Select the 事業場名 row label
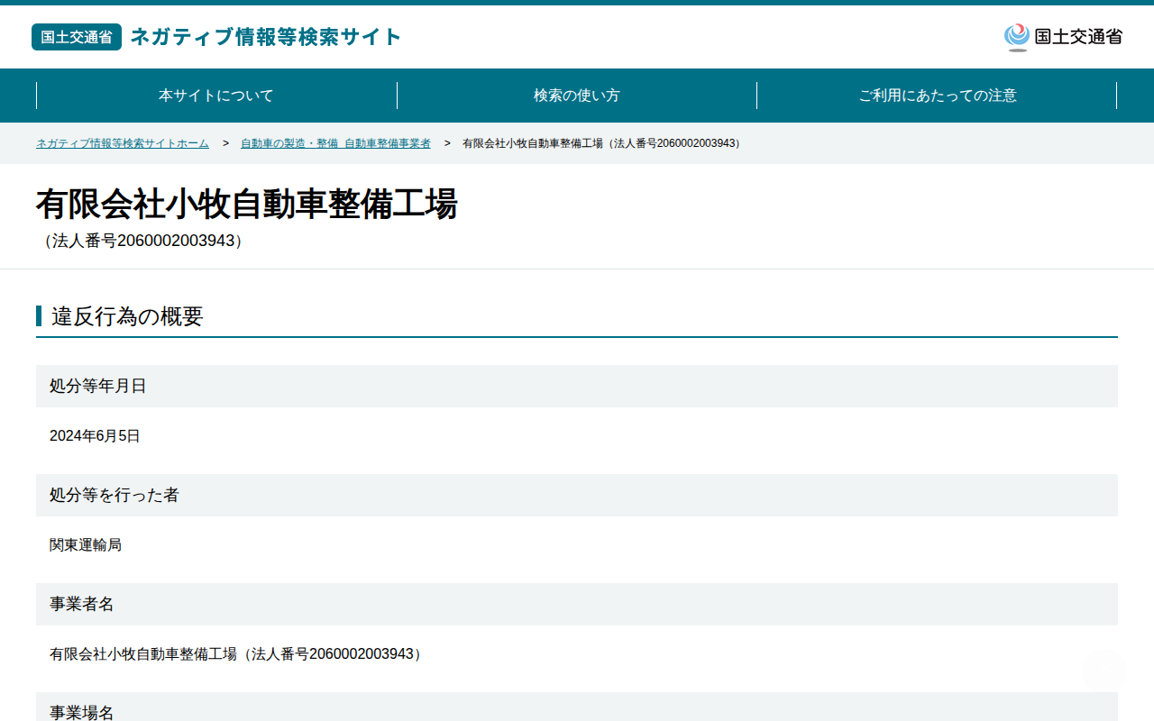The height and width of the screenshot is (721, 1154). 82,712
